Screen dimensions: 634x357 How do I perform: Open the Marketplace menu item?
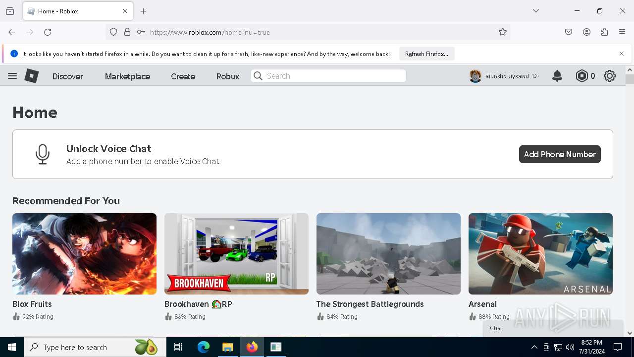coord(127,76)
